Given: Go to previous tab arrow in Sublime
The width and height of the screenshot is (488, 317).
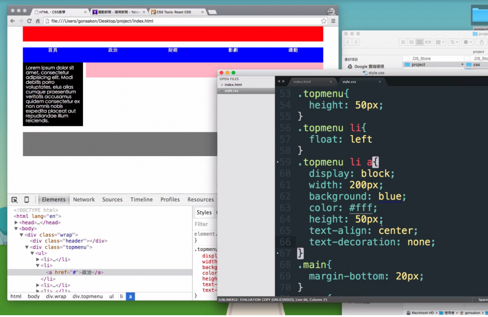Looking at the screenshot, I should 279,81.
